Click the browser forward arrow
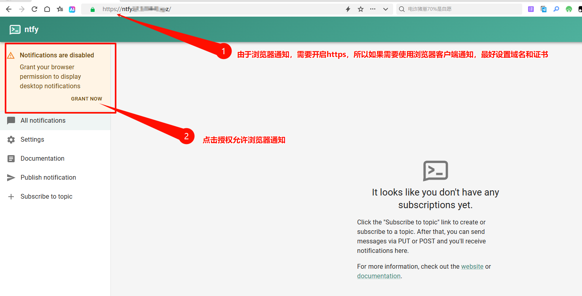This screenshot has width=582, height=296. tap(22, 9)
